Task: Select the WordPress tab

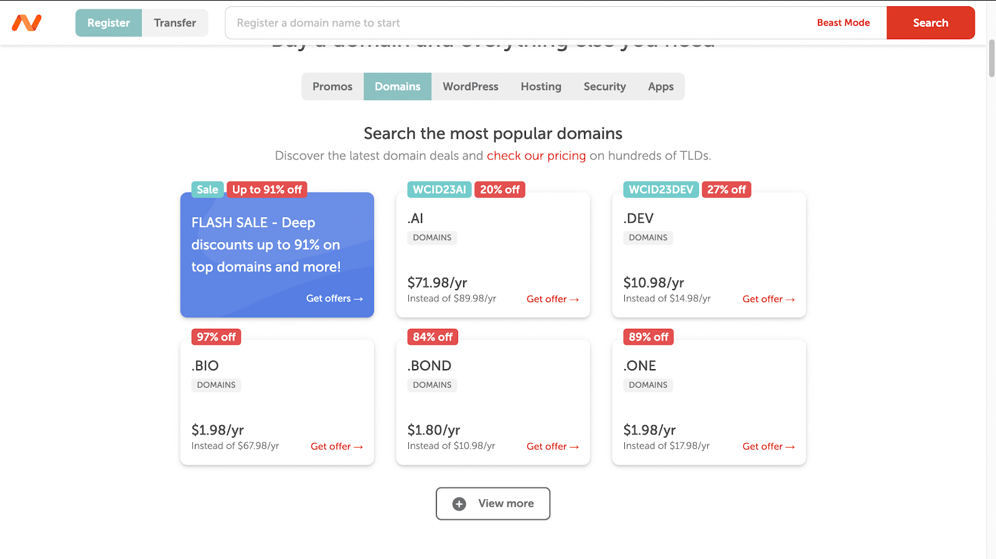Action: (471, 87)
